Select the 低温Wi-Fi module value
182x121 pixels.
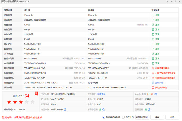pyautogui.click(x=150, y=104)
